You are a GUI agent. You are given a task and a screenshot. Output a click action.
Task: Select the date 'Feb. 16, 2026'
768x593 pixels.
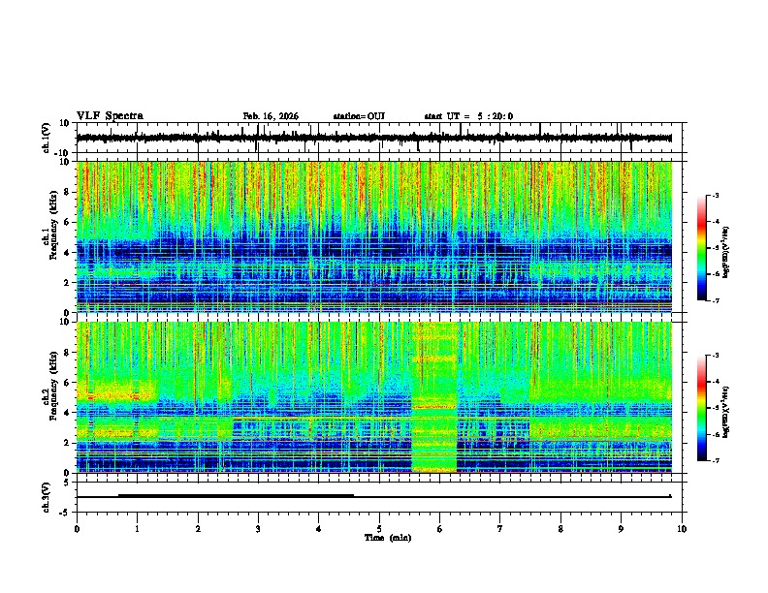271,116
